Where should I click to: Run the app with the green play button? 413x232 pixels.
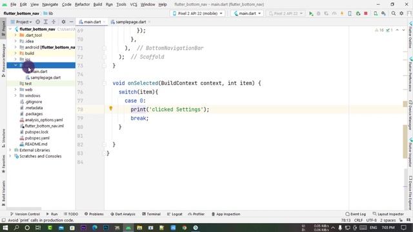(x=311, y=14)
